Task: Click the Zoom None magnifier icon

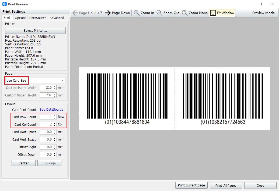Action: pos(184,13)
